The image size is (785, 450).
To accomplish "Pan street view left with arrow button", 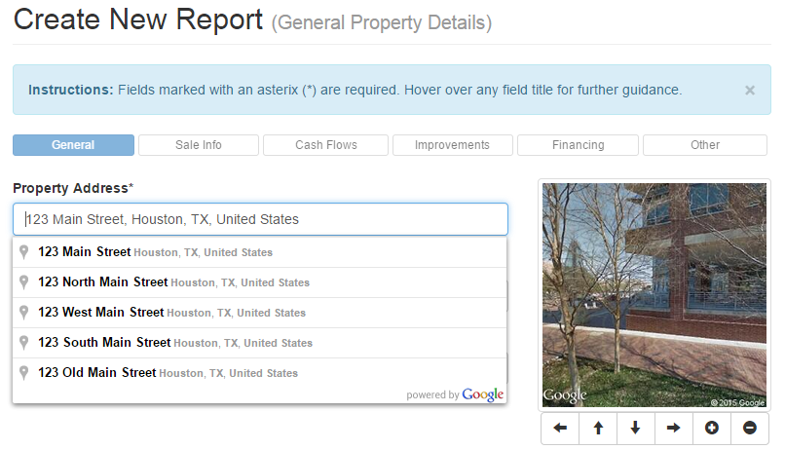I will click(560, 428).
